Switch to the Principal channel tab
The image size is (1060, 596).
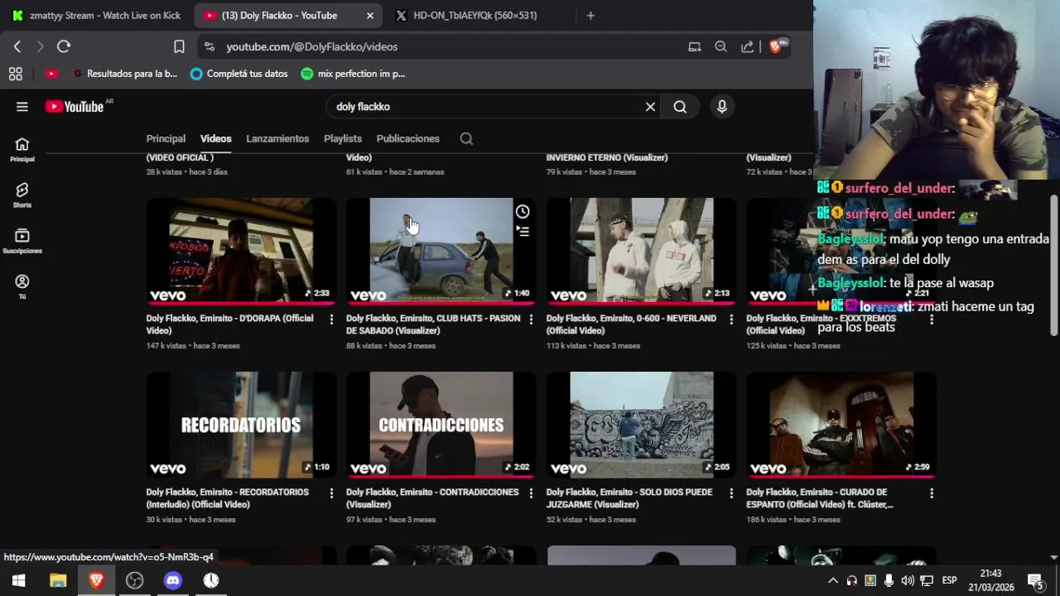pos(166,139)
